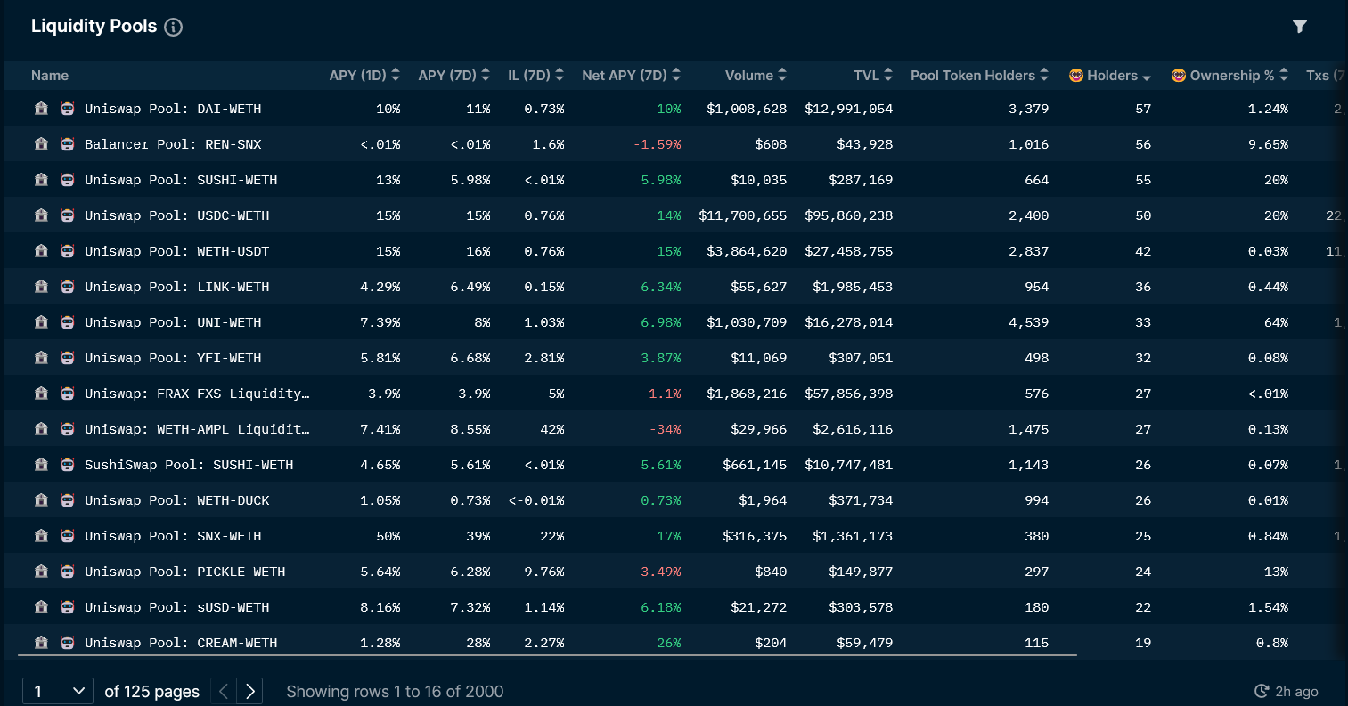Image resolution: width=1348 pixels, height=706 pixels.
Task: Click the Volume value $3,864,620
Action: click(747, 251)
